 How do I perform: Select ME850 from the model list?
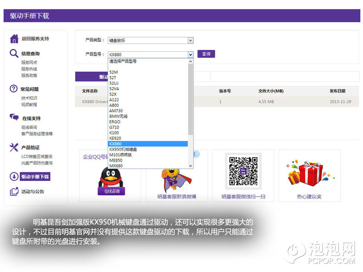click(148, 160)
